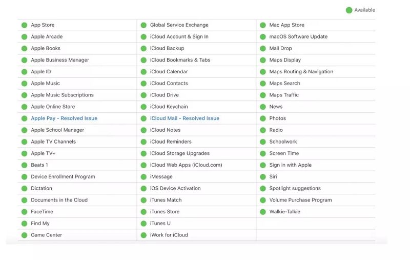Click the status dot next to iTunes Store

pyautogui.click(x=143, y=212)
